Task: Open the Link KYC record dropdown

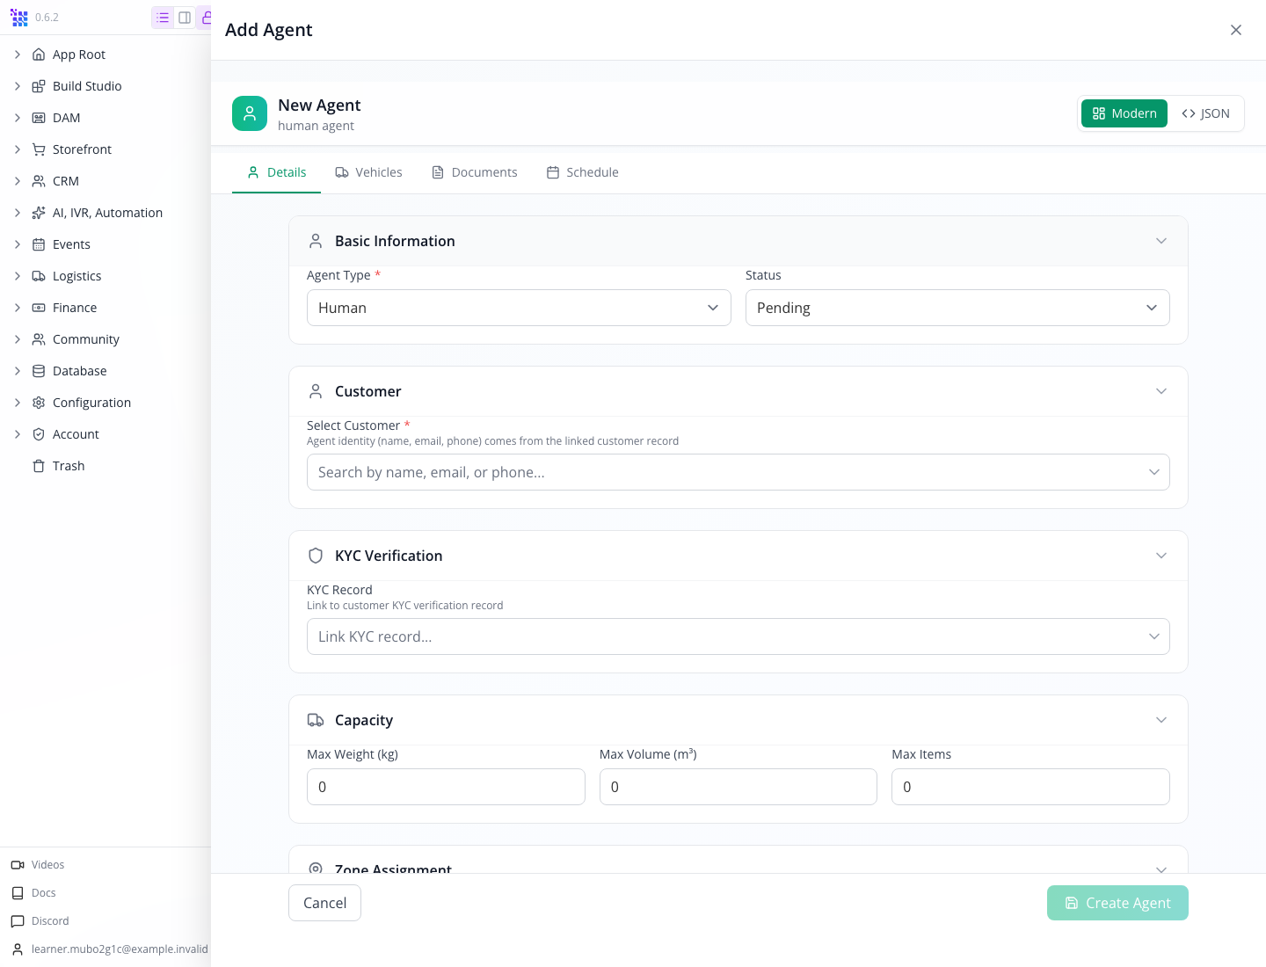Action: point(738,636)
